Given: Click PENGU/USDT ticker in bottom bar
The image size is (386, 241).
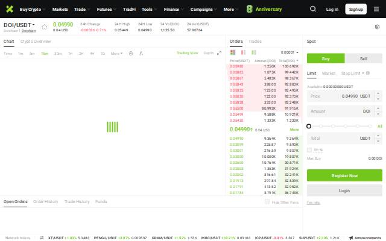Looking at the screenshot, I should pyautogui.click(x=120, y=238).
